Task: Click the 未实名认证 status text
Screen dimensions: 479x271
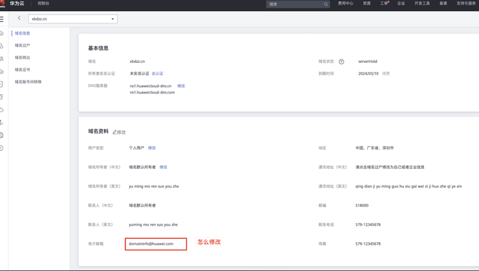Action: click(x=139, y=73)
